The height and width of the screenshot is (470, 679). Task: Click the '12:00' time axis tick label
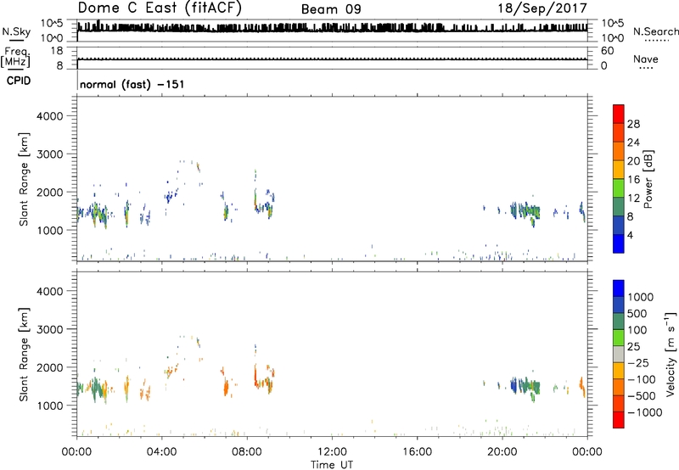[x=332, y=452]
